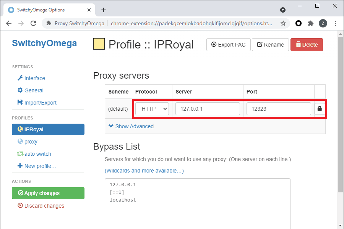Click the yellow profile color swatch
This screenshot has width=344, height=229.
coord(99,44)
